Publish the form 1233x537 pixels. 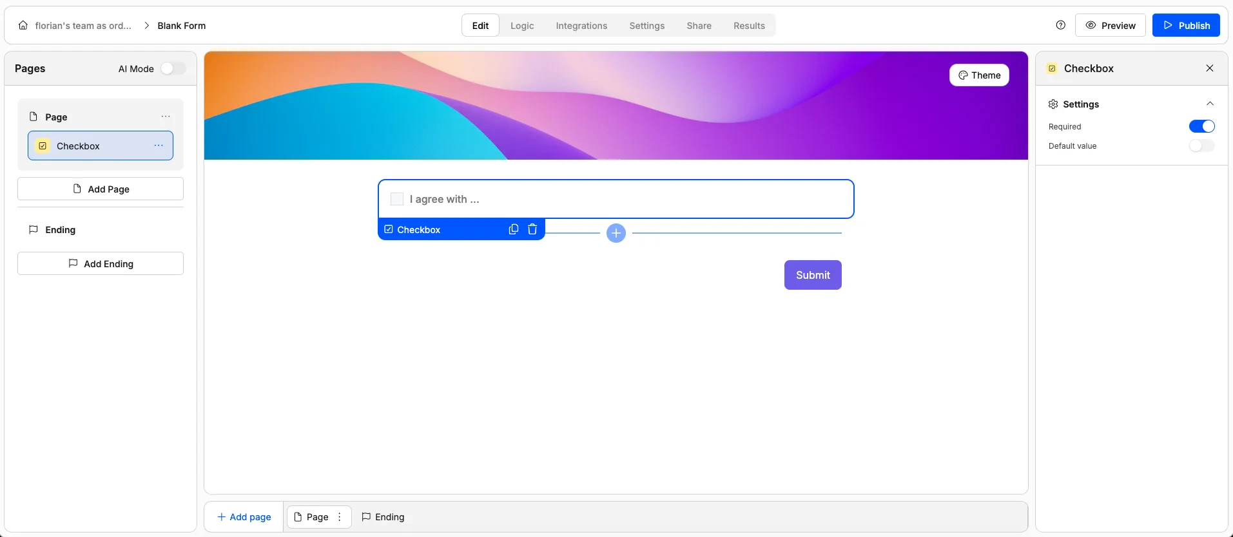click(1186, 26)
